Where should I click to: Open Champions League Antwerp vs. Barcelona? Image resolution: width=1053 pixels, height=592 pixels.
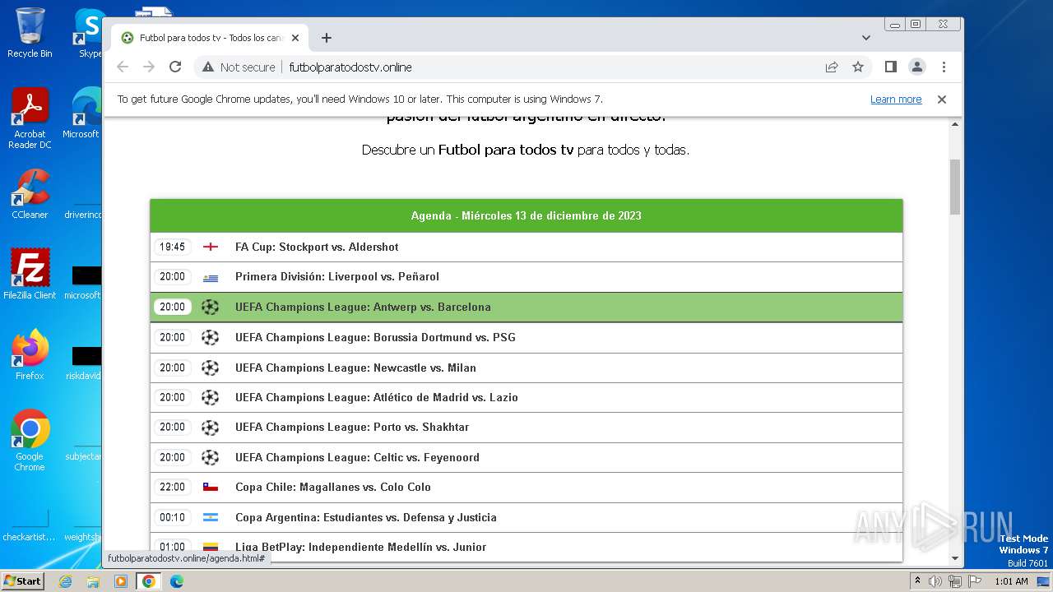point(526,307)
